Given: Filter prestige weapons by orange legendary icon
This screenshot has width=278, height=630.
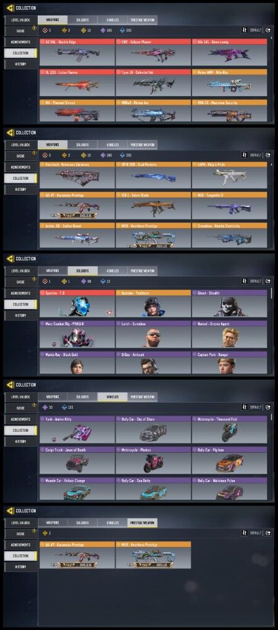Looking at the screenshot, I should [x=45, y=533].
